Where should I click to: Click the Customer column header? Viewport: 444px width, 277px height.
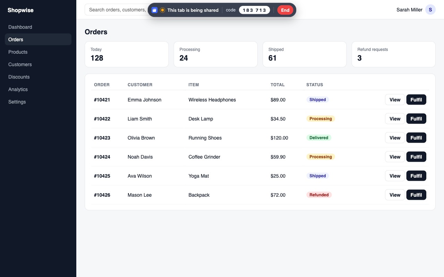[140, 85]
